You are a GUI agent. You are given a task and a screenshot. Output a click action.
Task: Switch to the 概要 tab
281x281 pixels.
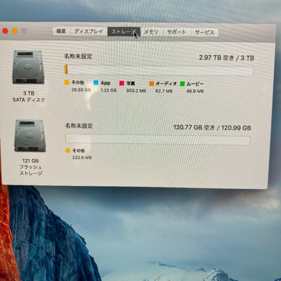(61, 31)
